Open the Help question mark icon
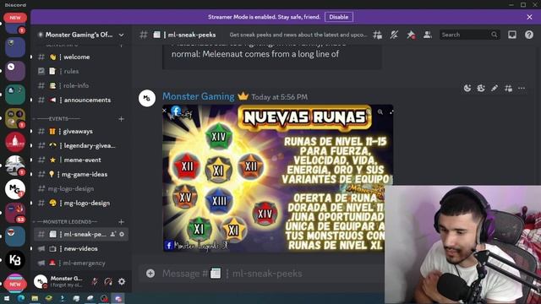 (529, 35)
